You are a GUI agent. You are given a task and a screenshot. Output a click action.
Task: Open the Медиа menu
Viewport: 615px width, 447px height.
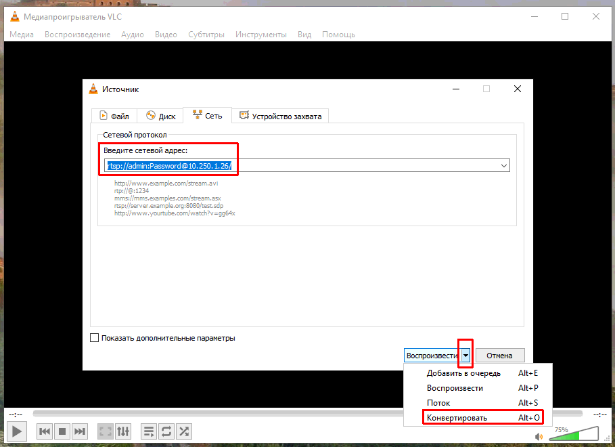[22, 35]
